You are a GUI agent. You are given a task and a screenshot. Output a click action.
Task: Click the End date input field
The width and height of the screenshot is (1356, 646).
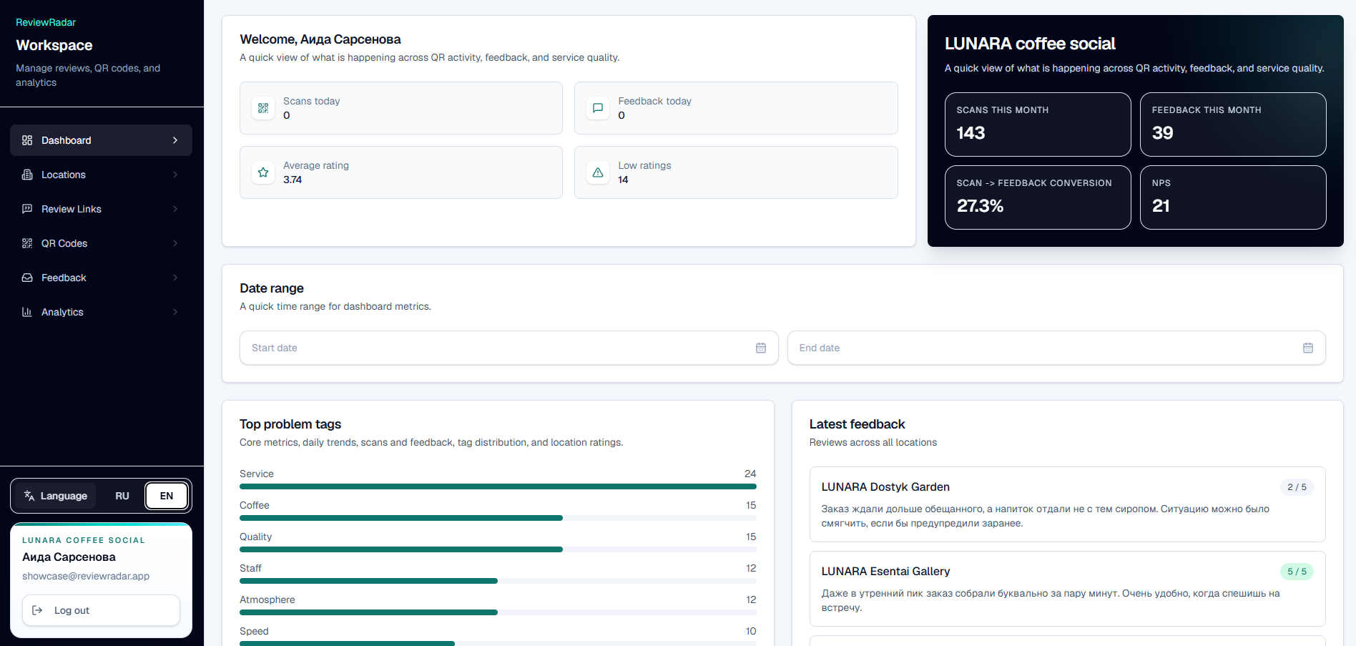coord(1056,348)
